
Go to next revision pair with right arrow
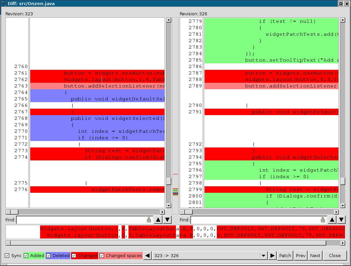[272, 255]
